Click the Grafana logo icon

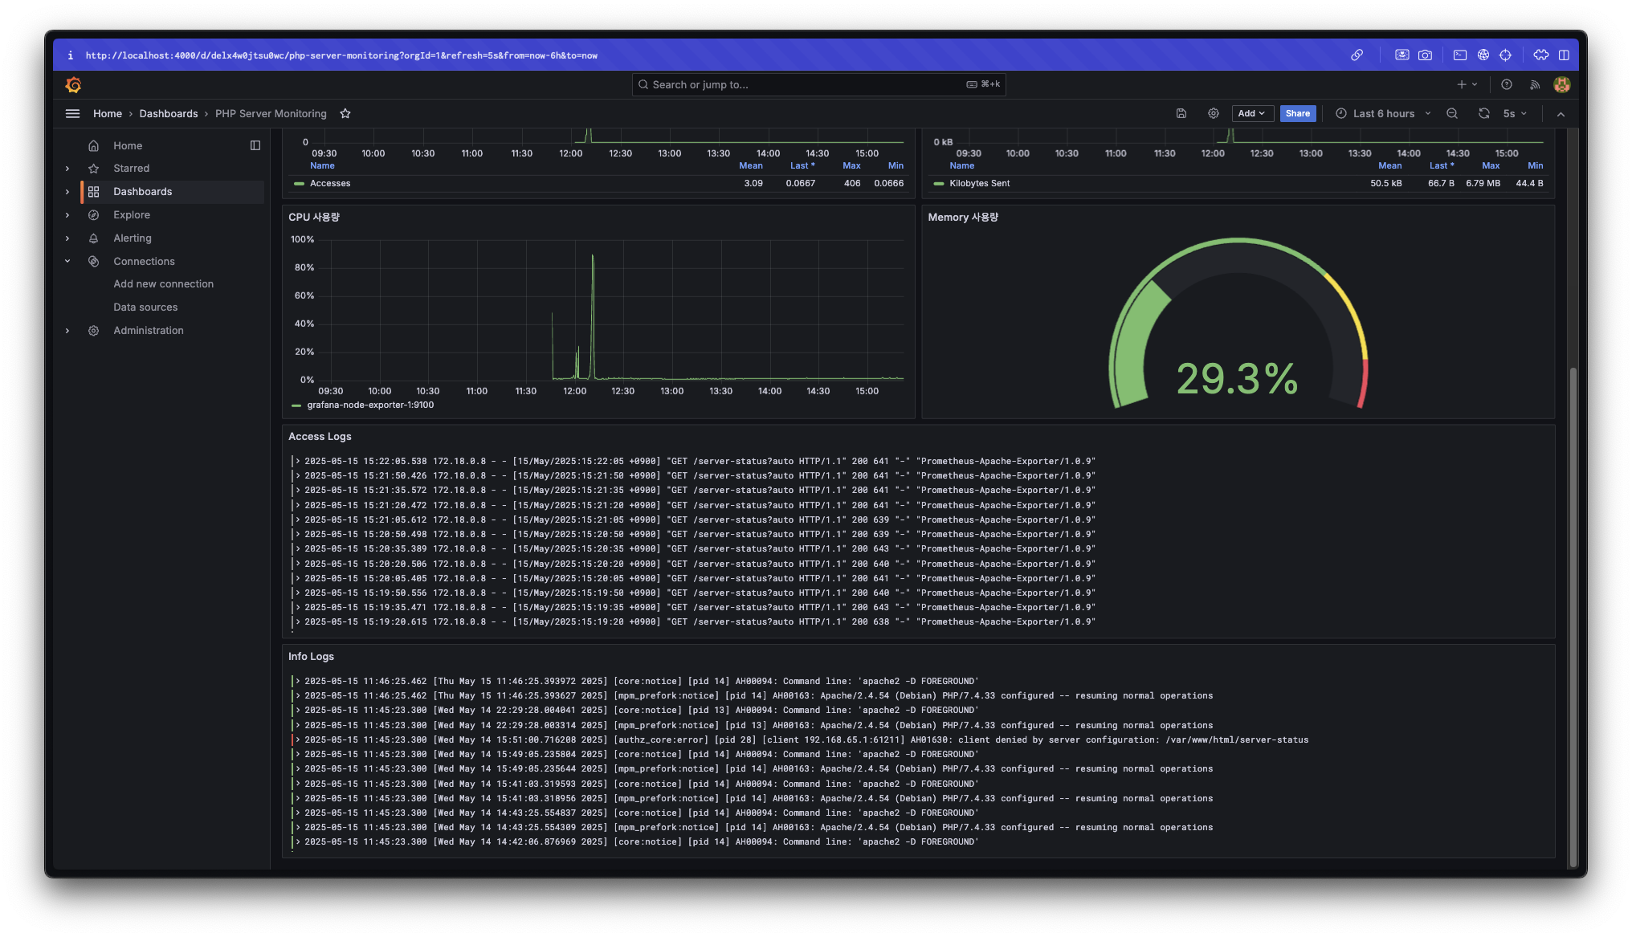point(73,84)
